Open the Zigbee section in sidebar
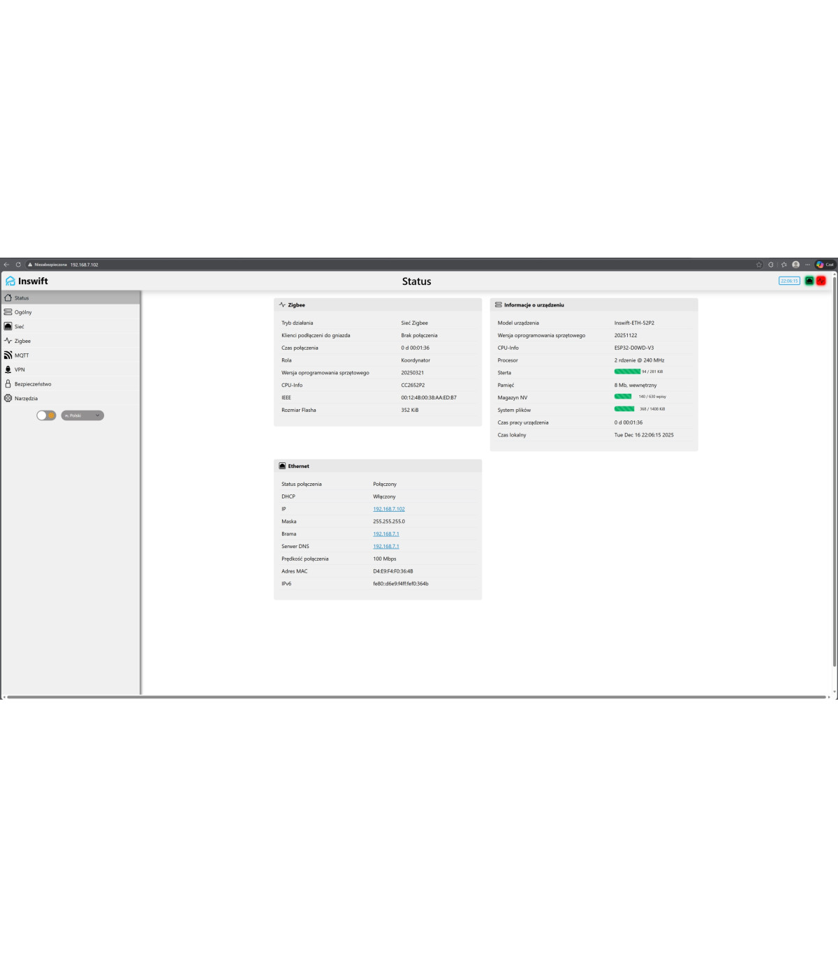 pyautogui.click(x=22, y=341)
